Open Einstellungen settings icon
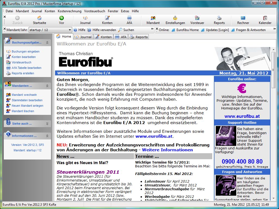 click(175, 18)
